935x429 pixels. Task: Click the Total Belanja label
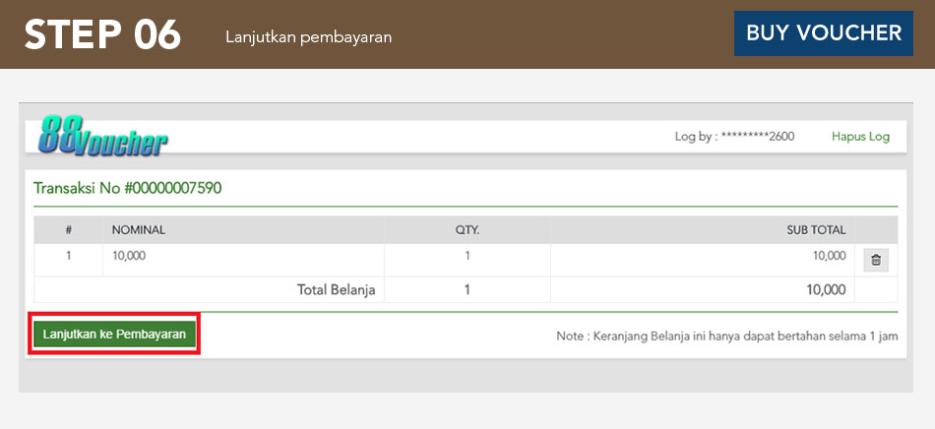click(337, 289)
